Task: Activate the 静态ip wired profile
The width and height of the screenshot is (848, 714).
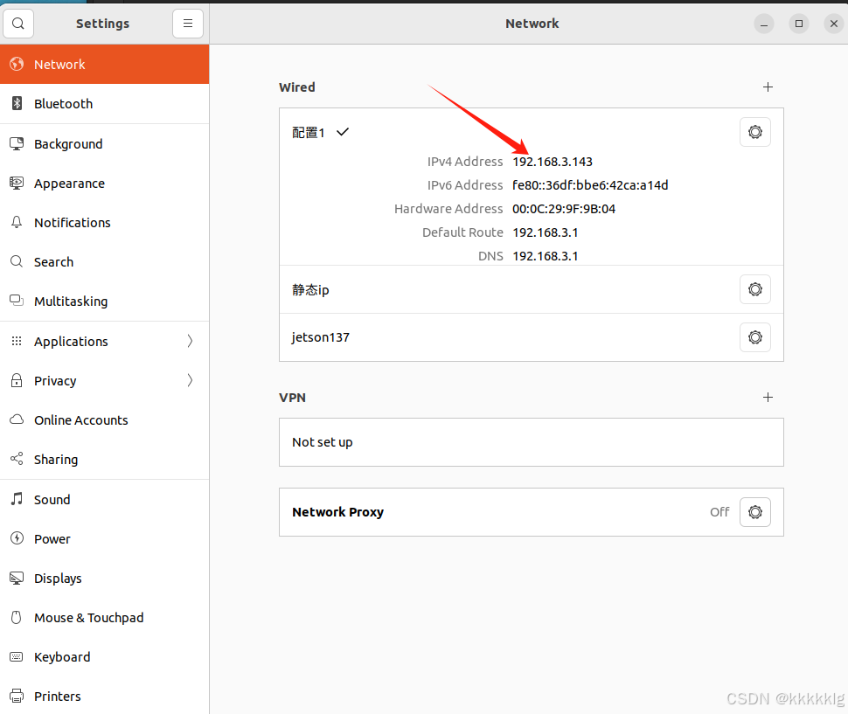Action: point(311,290)
